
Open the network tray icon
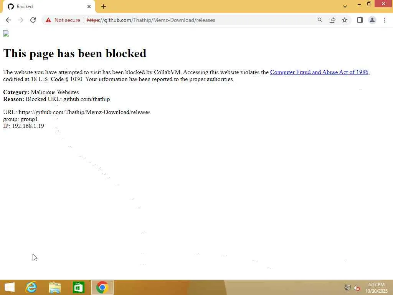click(x=348, y=288)
